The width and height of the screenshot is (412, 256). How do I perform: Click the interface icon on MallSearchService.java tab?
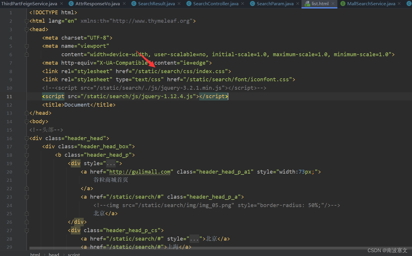coord(343,4)
